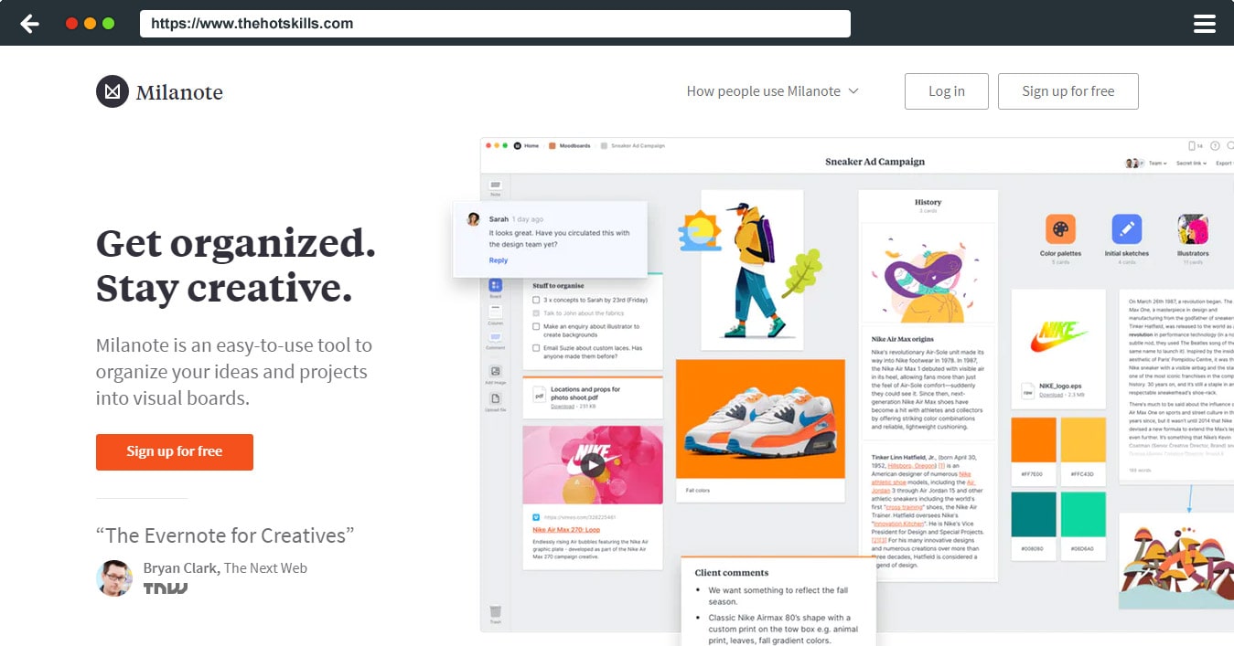This screenshot has width=1234, height=646.
Task: Check 'Make an enquiry about illustrator' task
Action: 537,326
